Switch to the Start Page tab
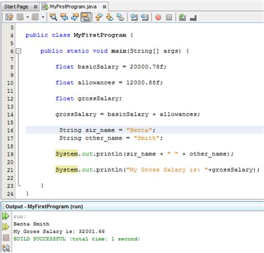 point(16,7)
